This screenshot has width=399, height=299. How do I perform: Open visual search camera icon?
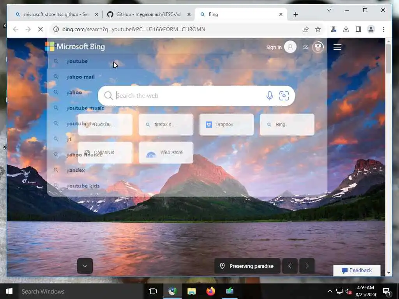point(284,96)
